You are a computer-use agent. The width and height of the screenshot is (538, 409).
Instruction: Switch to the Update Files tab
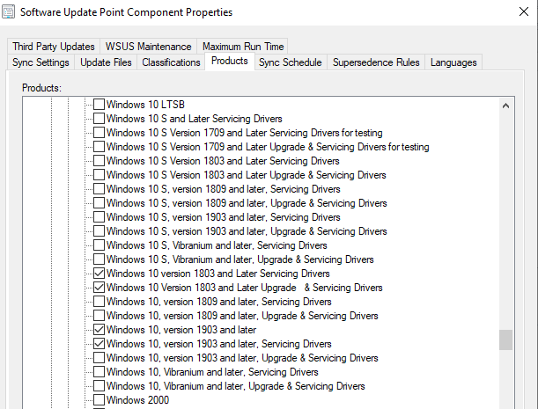(106, 62)
